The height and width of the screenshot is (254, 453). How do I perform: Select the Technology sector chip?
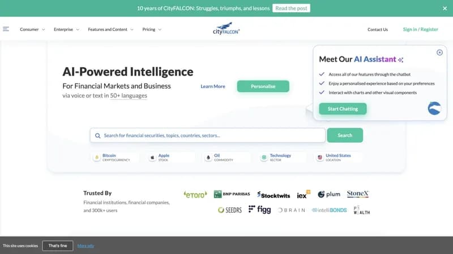pyautogui.click(x=282, y=157)
